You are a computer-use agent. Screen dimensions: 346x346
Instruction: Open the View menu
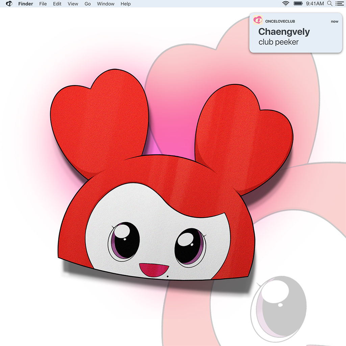(73, 4)
